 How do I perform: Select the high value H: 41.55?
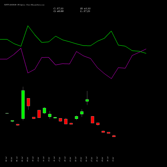click(x=85, y=9)
